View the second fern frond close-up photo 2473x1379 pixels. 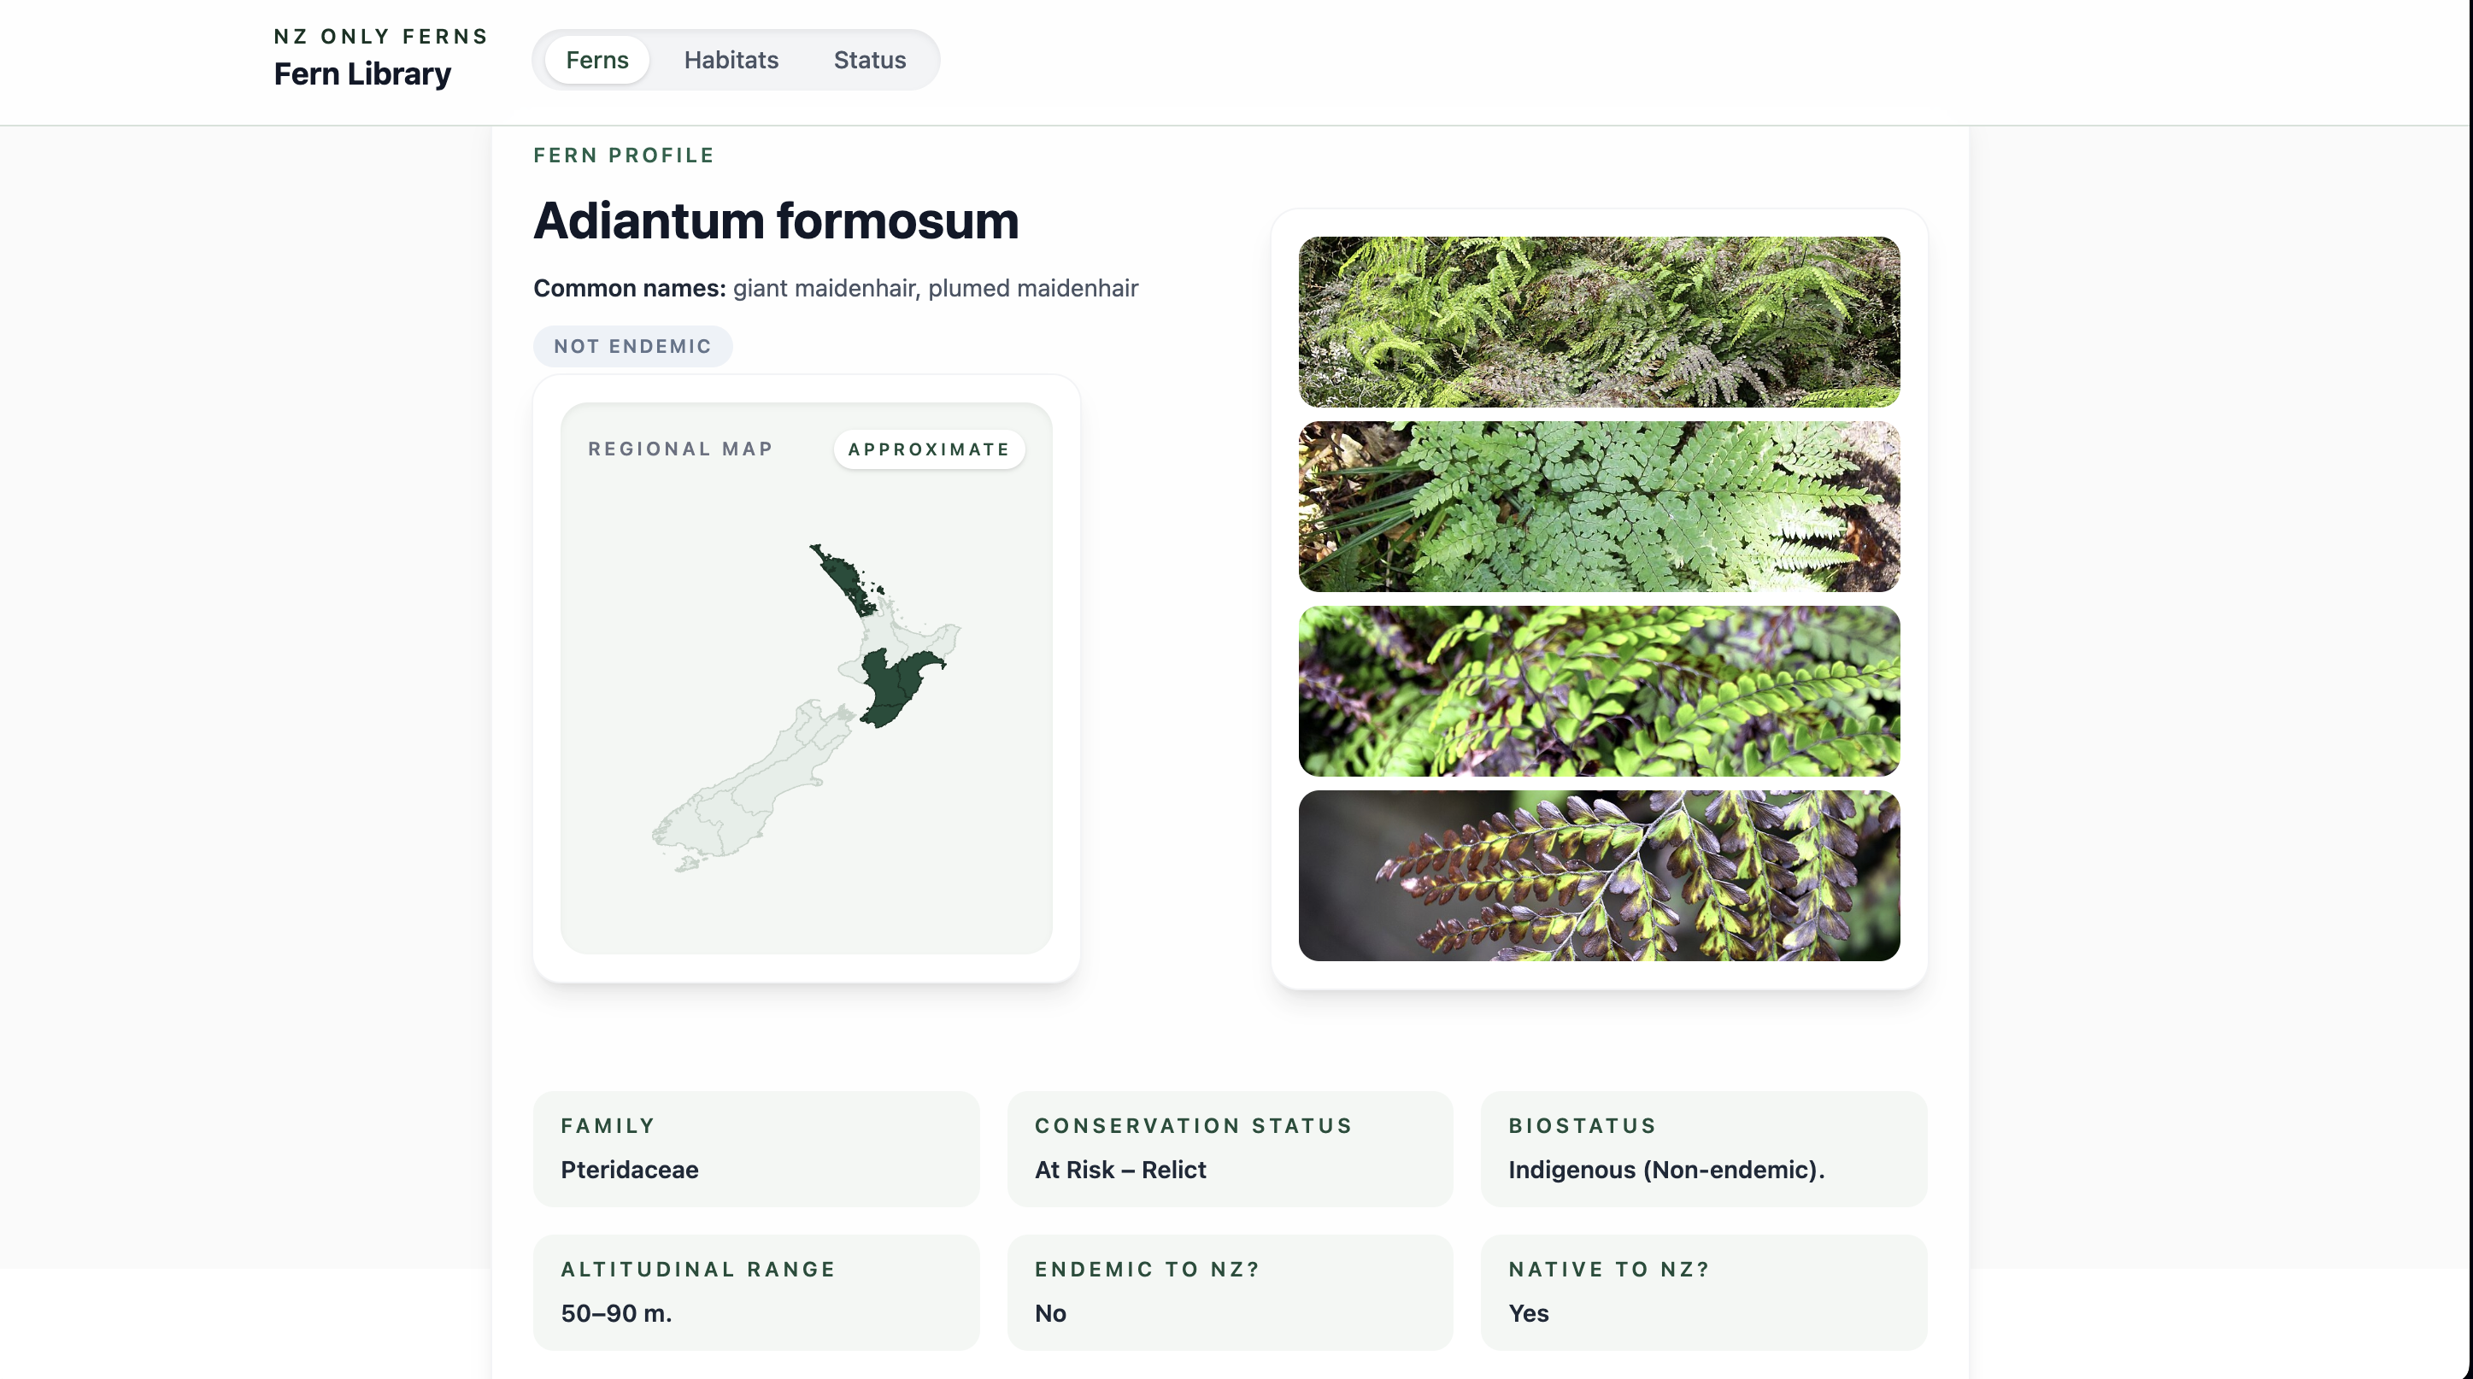1597,506
